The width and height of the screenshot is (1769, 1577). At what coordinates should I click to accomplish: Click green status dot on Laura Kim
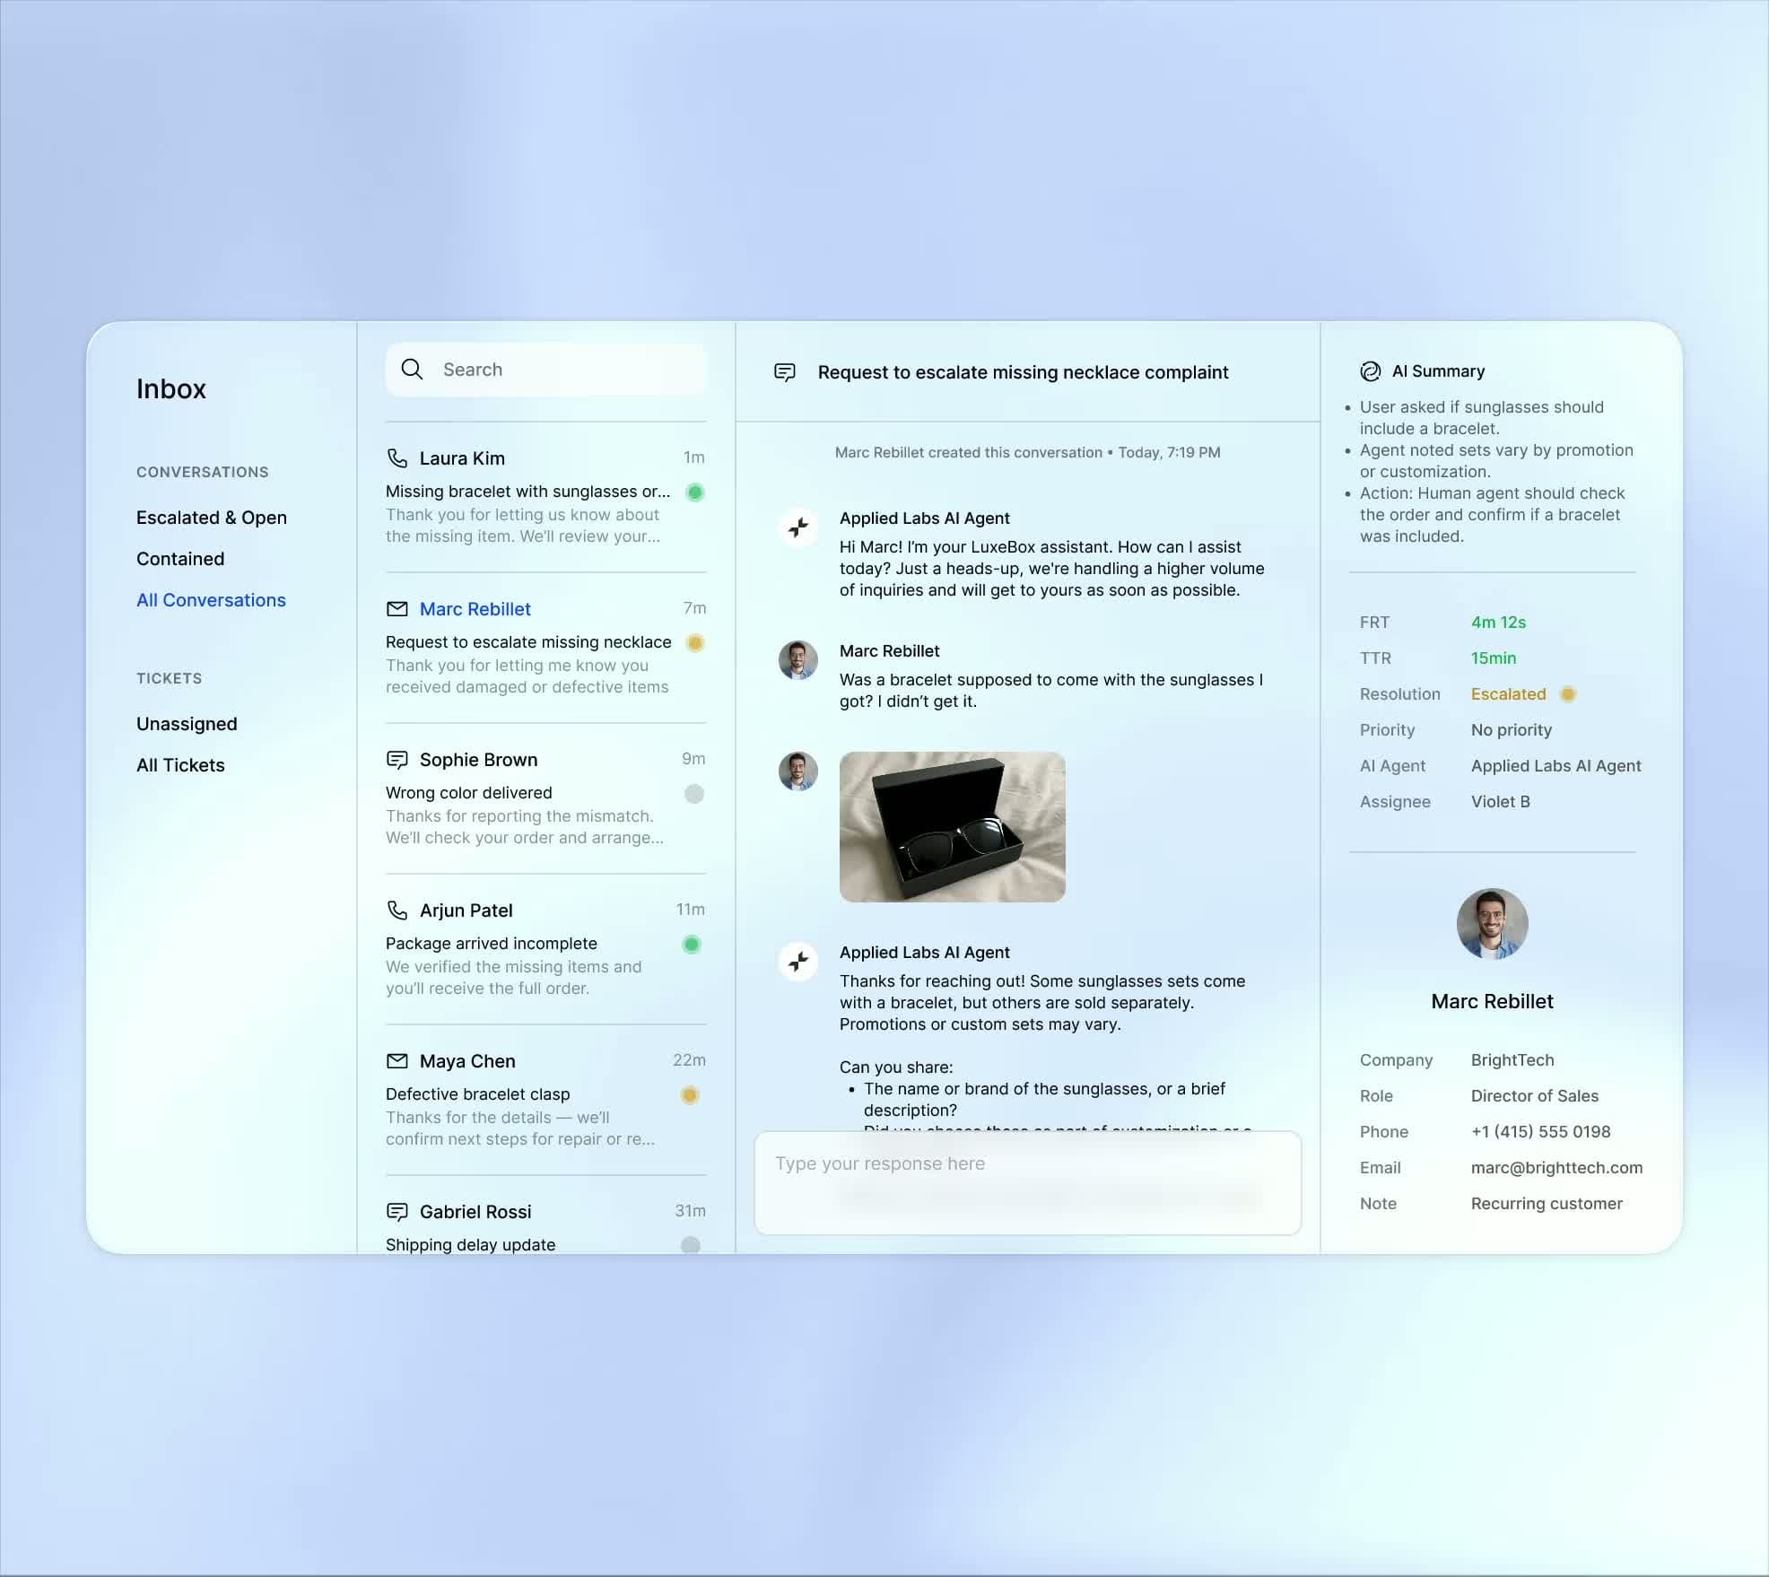[x=694, y=492]
